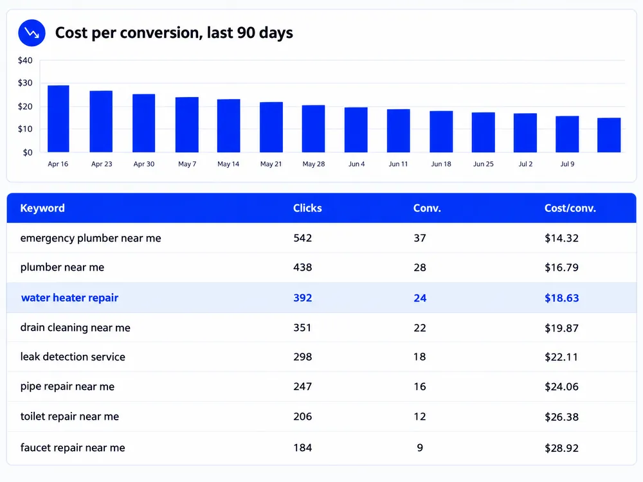Click the $10 y-axis label
Image resolution: width=643 pixels, height=482 pixels.
point(25,129)
